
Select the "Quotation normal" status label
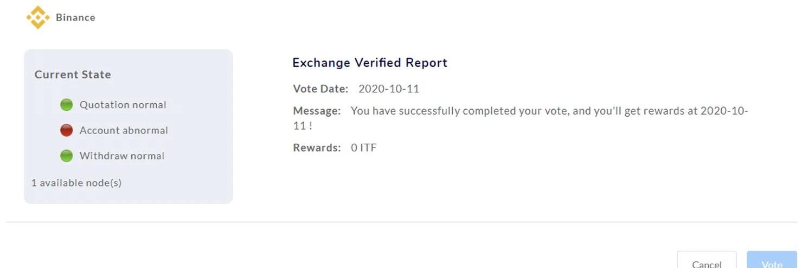[x=123, y=105]
